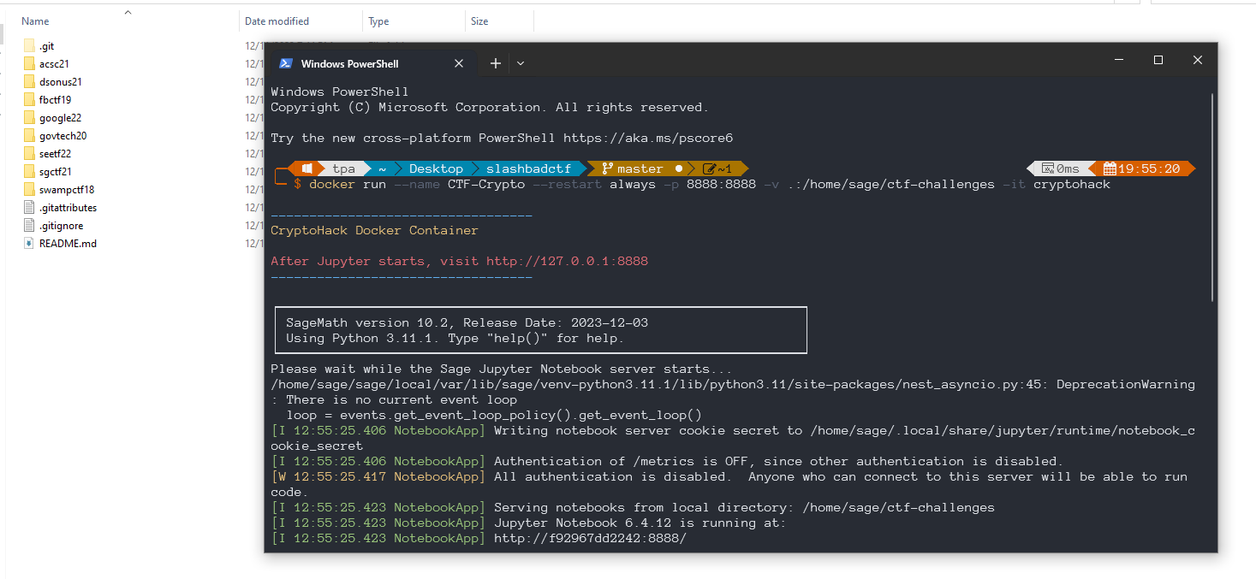Click the .gitignore file icon
Screen dimensions: 1256x579
(30, 226)
